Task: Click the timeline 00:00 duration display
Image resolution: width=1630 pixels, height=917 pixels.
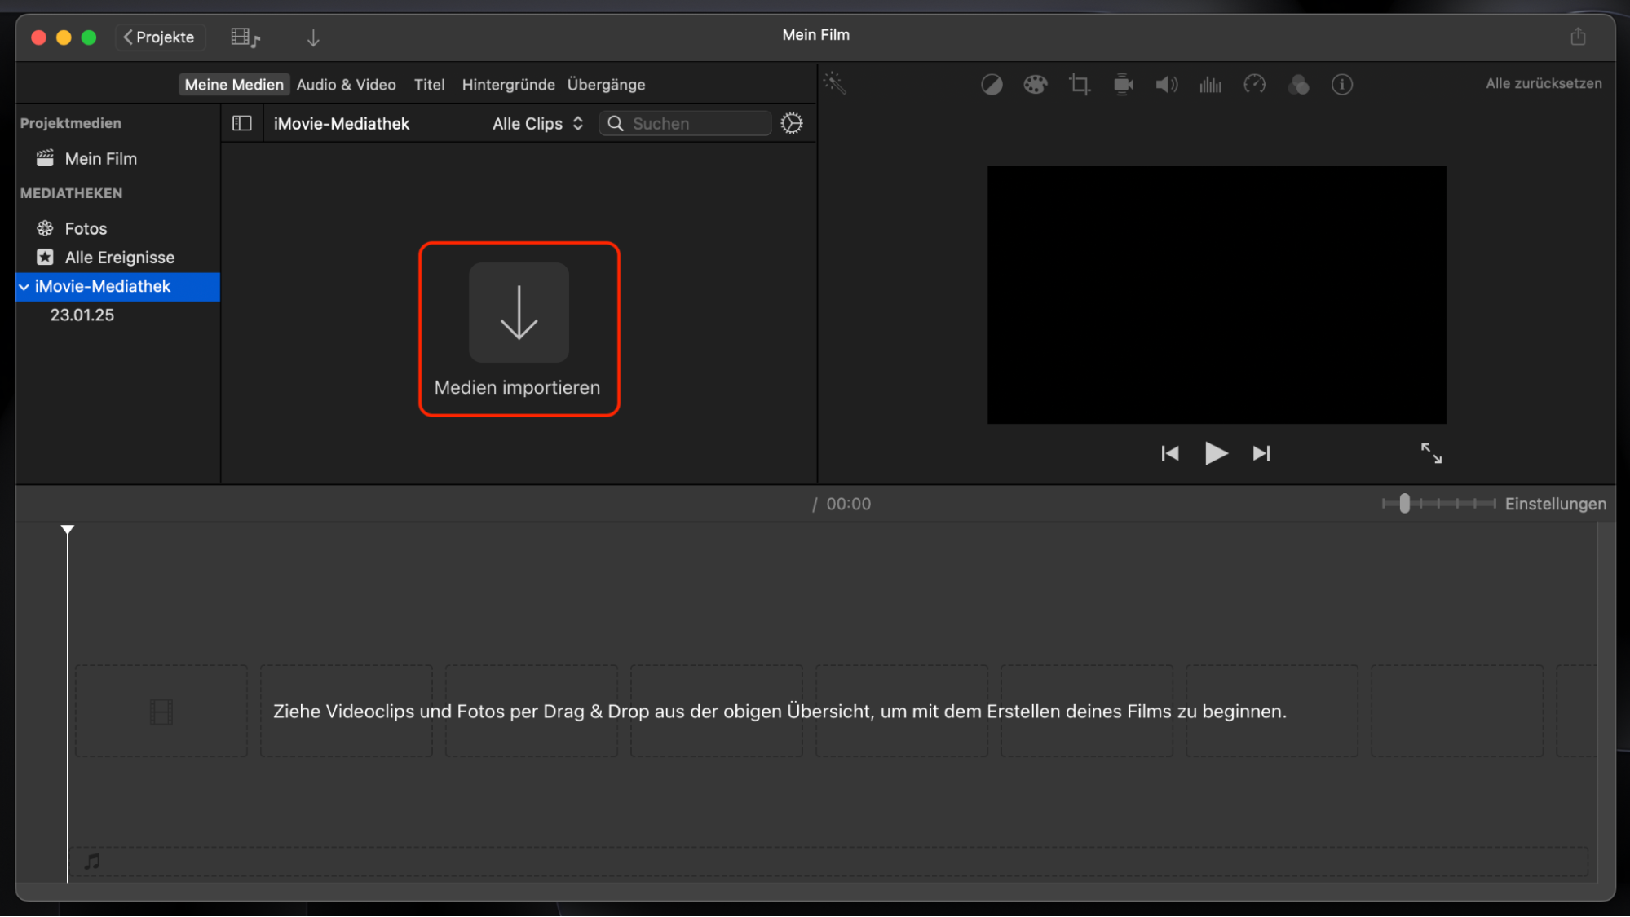Action: tap(848, 505)
